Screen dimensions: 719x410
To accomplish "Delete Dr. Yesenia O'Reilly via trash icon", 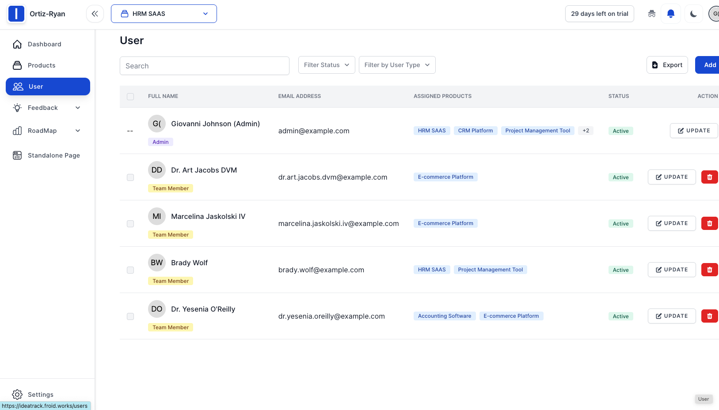I will click(709, 316).
